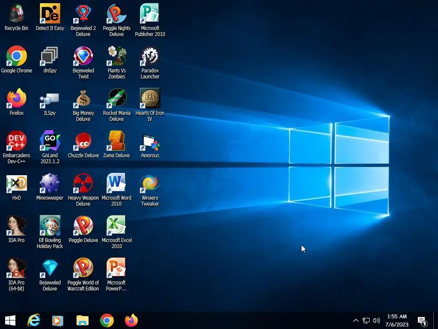Show hidden system tray icons
The image size is (438, 329).
click(355, 320)
